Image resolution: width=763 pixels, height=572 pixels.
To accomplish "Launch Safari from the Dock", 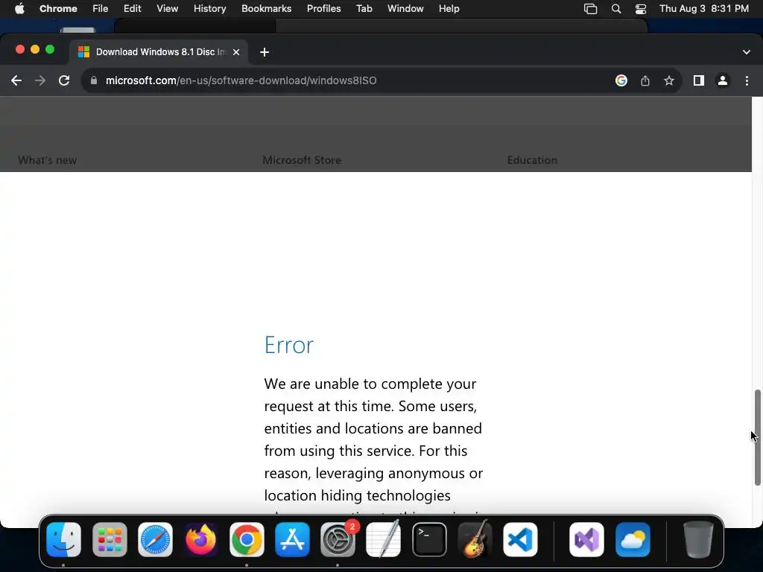I will [x=155, y=539].
